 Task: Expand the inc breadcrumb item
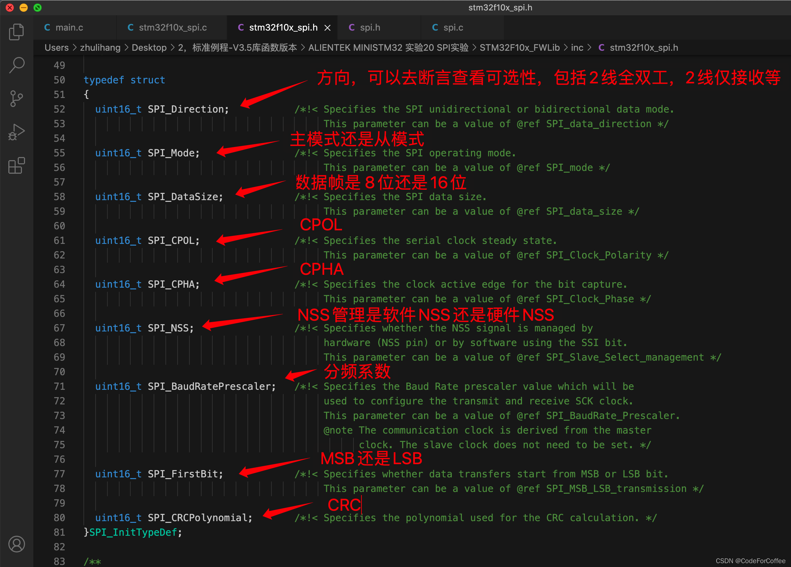click(577, 48)
